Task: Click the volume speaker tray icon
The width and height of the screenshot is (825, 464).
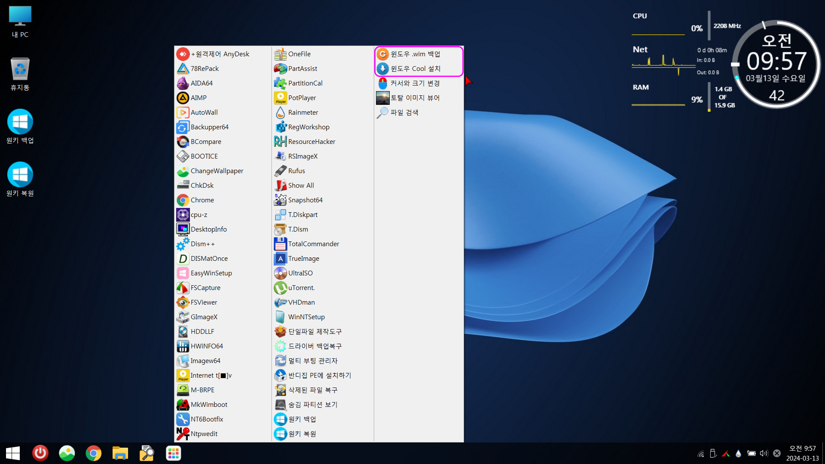Action: [764, 453]
